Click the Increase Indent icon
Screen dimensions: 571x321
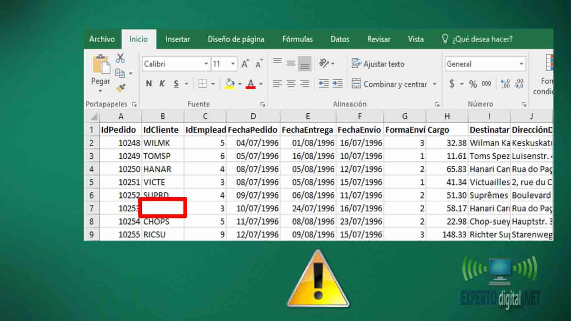tap(337, 84)
